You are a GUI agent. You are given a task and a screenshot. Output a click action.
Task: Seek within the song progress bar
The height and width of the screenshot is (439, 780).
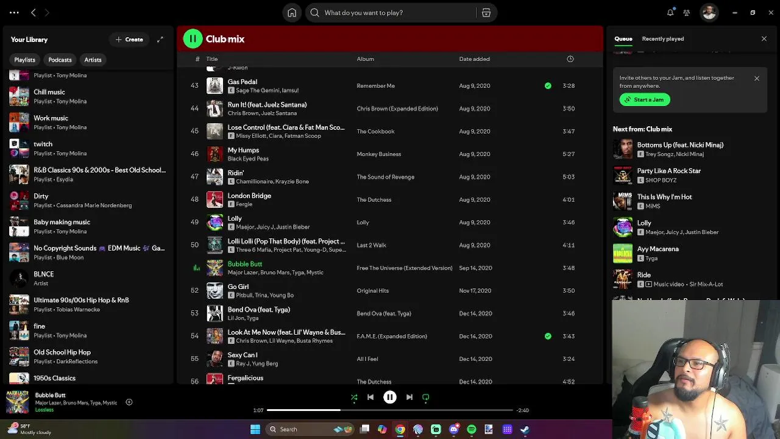pos(390,410)
